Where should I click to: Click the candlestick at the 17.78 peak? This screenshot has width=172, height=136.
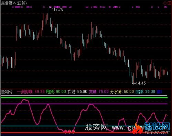pos(49,13)
